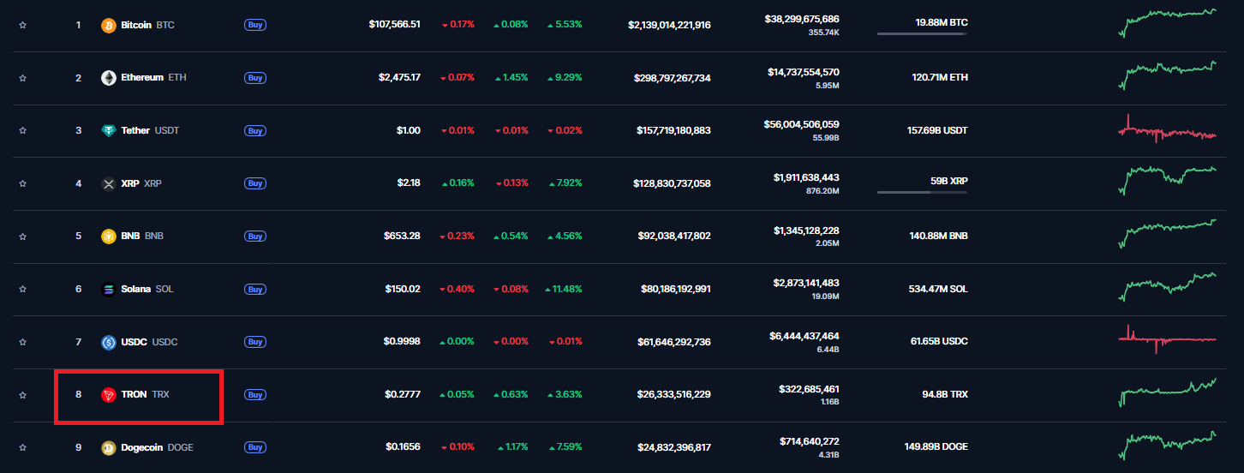The image size is (1244, 473).
Task: Click the TRON coin logo icon
Action: coord(109,395)
